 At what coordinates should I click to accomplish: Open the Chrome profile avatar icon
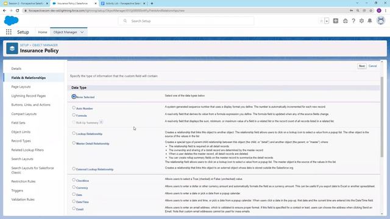(x=379, y=11)
